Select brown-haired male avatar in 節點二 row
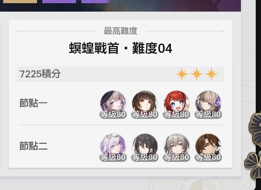 pyautogui.click(x=208, y=146)
